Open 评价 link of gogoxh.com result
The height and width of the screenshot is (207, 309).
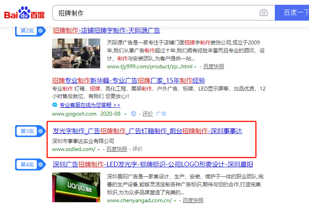(x=148, y=114)
